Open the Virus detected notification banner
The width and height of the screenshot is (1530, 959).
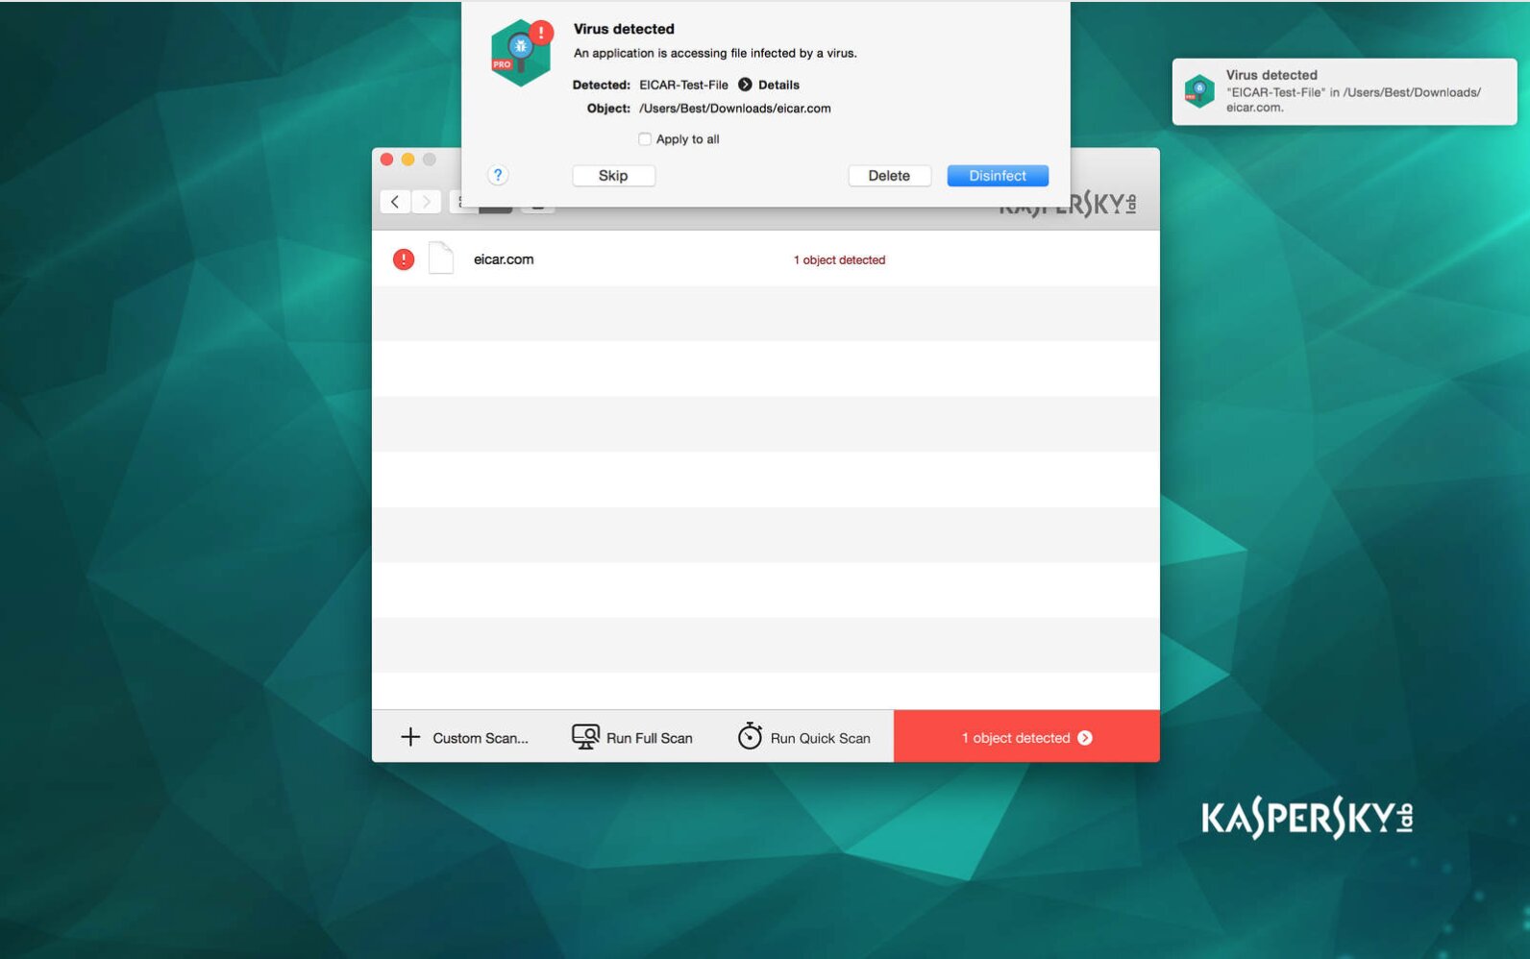pyautogui.click(x=1344, y=91)
